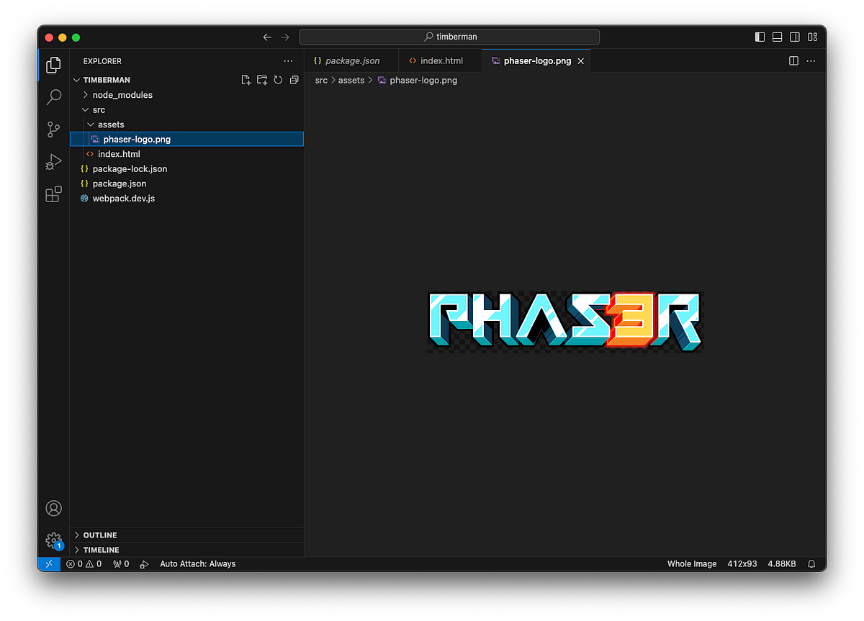Screen dimensions: 864x621
Task: Open the Accounts icon in the activity bar
Action: (53, 508)
